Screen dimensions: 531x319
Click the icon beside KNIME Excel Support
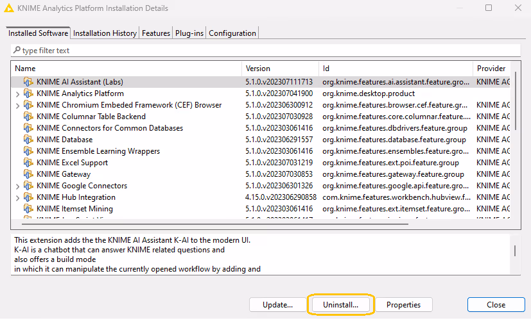click(28, 162)
